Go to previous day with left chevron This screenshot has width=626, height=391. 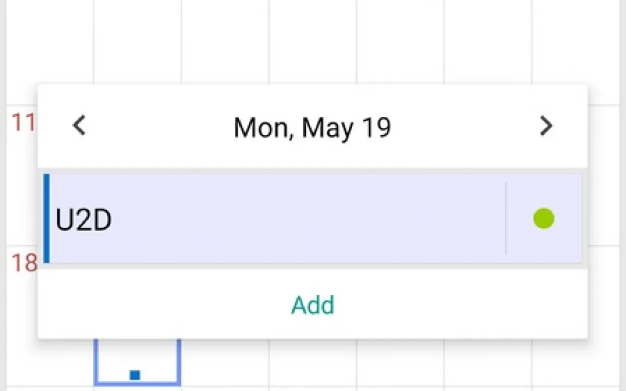pyautogui.click(x=79, y=126)
